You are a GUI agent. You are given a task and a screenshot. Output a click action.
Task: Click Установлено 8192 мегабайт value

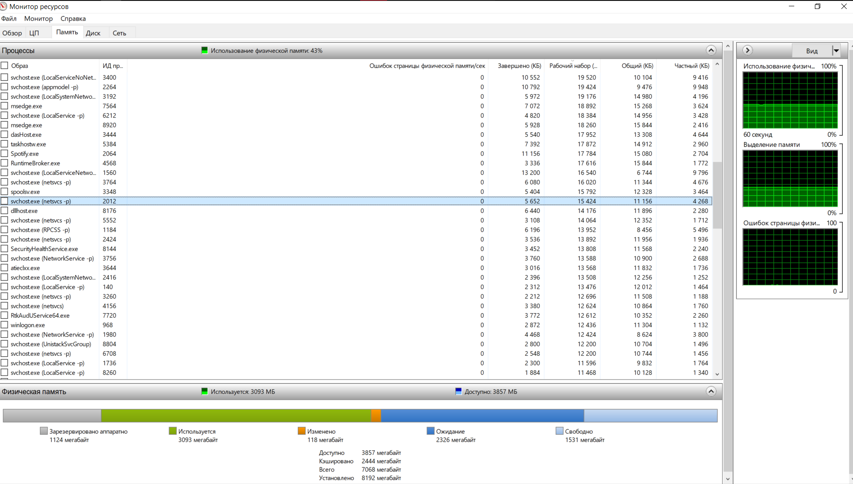tap(381, 478)
